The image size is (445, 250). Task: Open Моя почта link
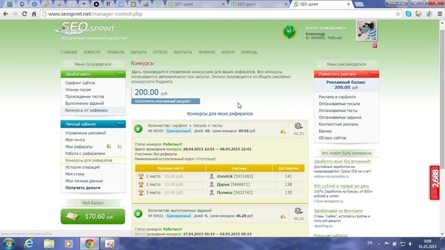(75, 140)
